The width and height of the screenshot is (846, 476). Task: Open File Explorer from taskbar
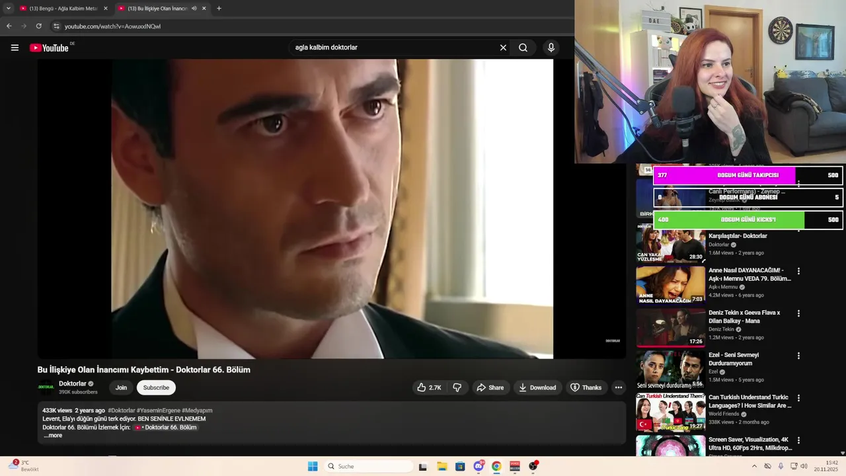442,467
